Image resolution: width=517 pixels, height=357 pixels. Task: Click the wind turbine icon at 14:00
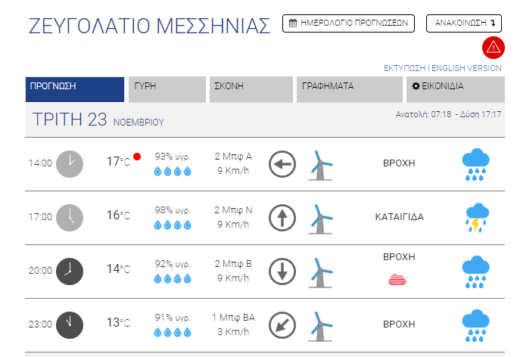(321, 164)
